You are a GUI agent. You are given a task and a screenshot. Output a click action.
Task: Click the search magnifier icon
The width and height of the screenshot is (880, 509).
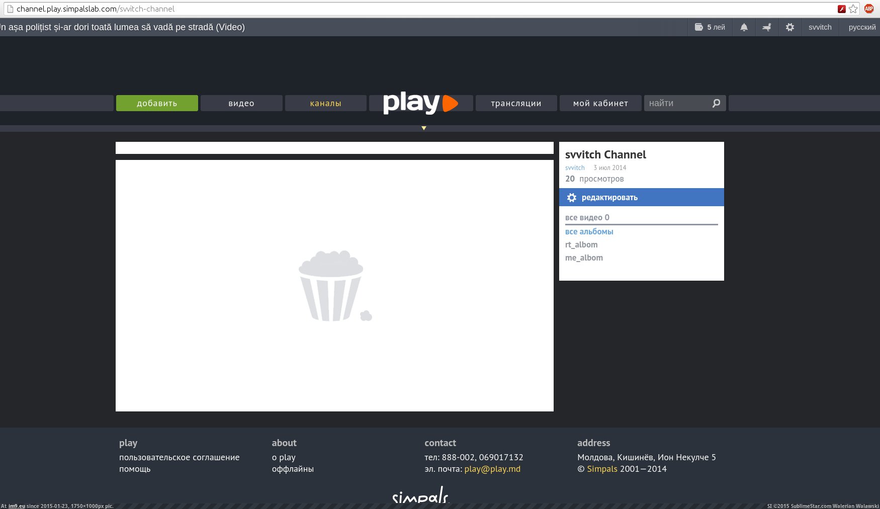716,103
